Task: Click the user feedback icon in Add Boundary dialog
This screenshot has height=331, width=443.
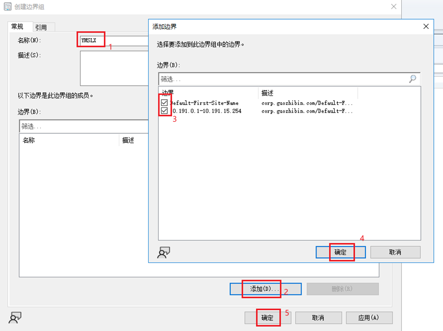Action: click(164, 253)
